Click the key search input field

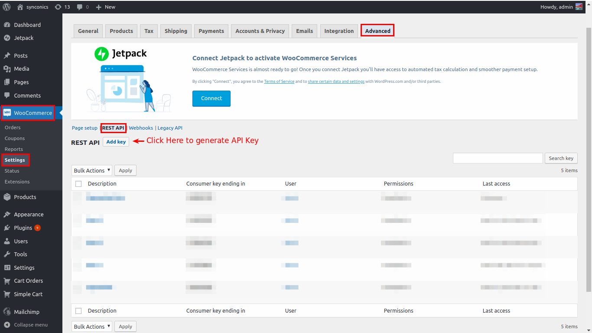pyautogui.click(x=498, y=158)
